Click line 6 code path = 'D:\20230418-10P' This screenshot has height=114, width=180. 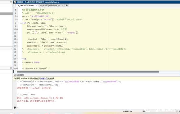pyautogui.click(x=37, y=16)
